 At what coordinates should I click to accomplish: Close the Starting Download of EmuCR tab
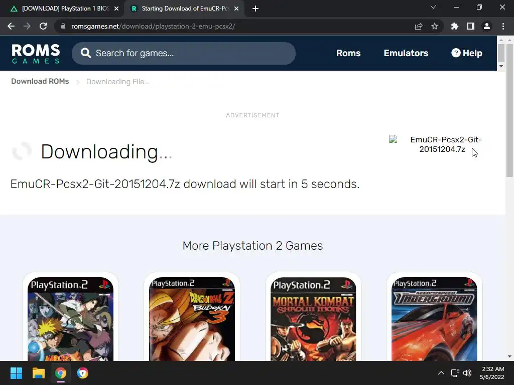point(236,9)
